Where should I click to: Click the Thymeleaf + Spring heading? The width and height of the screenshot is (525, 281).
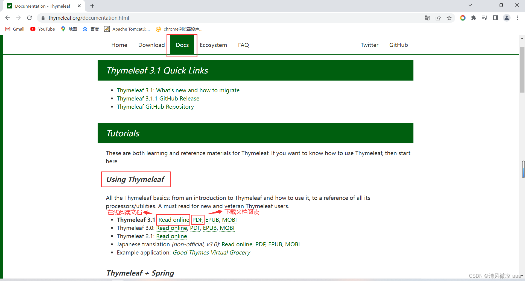point(140,273)
